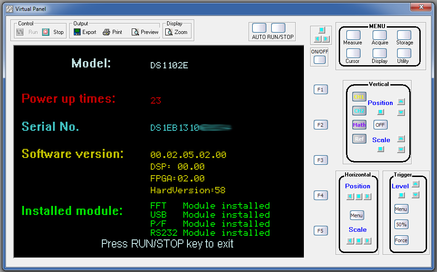
Task: Open the Trigger Menu
Action: pyautogui.click(x=401, y=209)
